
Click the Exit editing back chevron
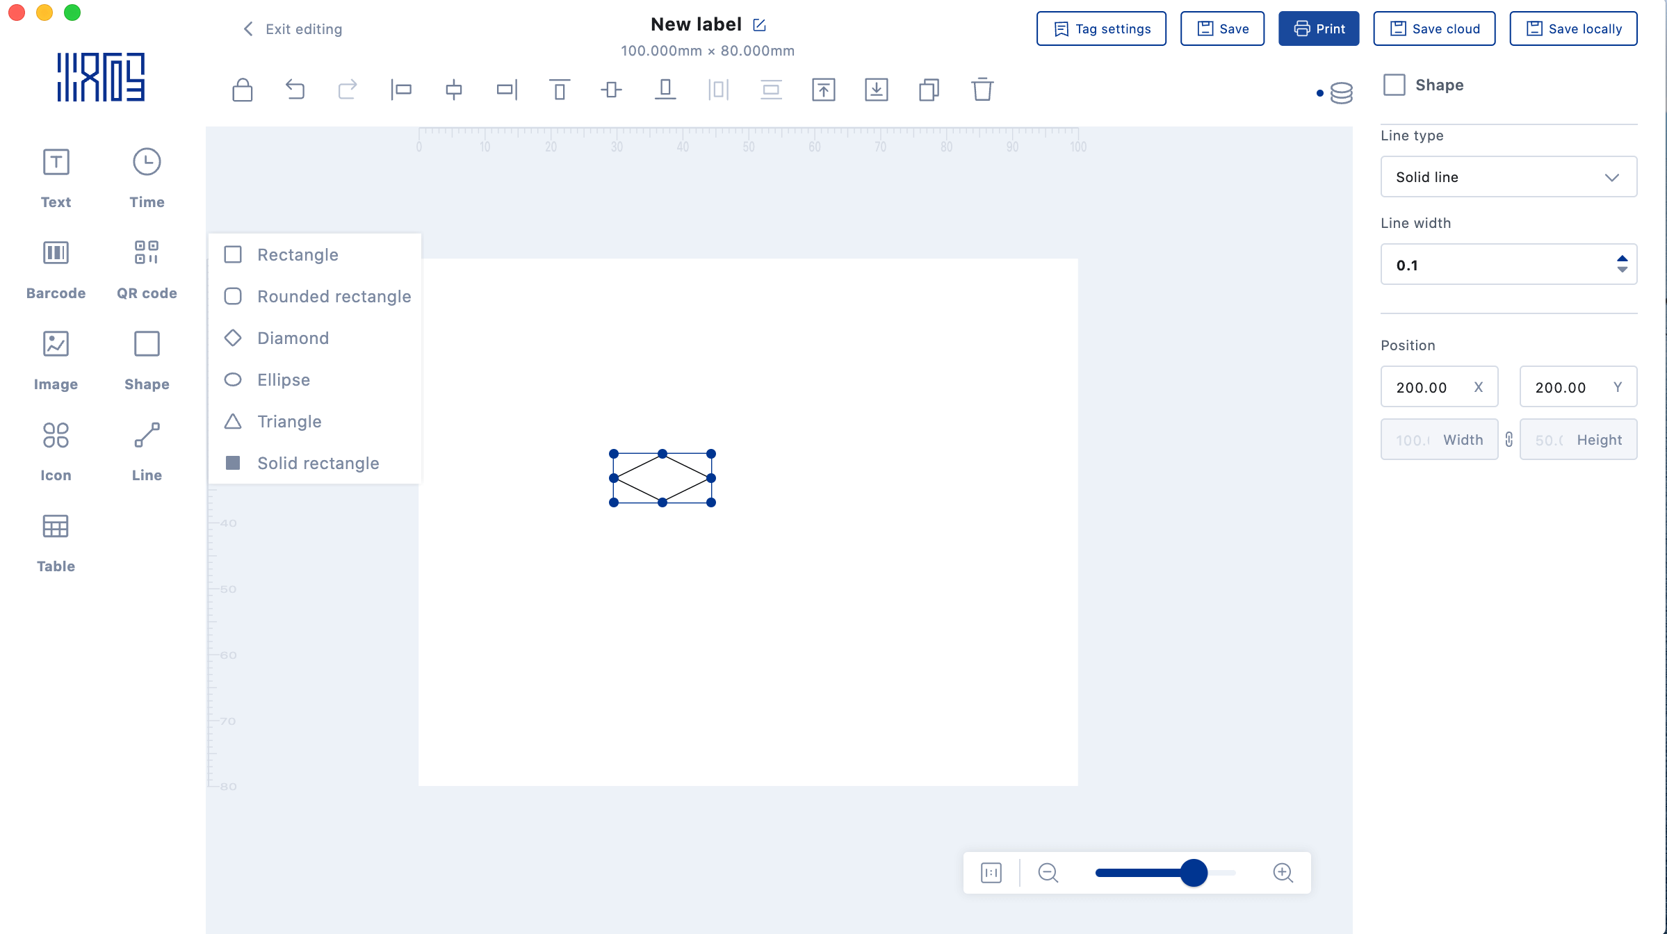(x=248, y=28)
